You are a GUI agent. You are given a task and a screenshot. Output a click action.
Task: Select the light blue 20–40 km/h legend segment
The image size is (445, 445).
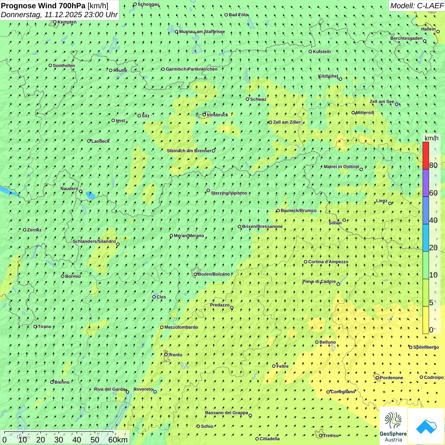(426, 238)
